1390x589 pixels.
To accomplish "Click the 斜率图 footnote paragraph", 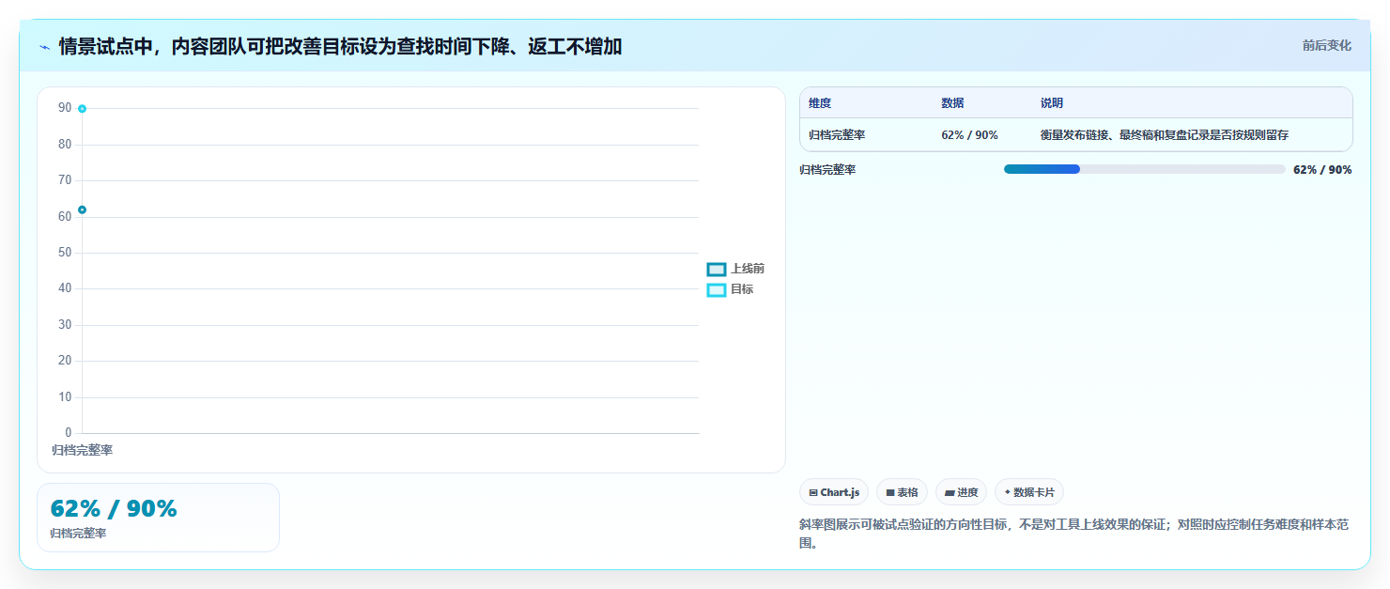I will 1074,534.
